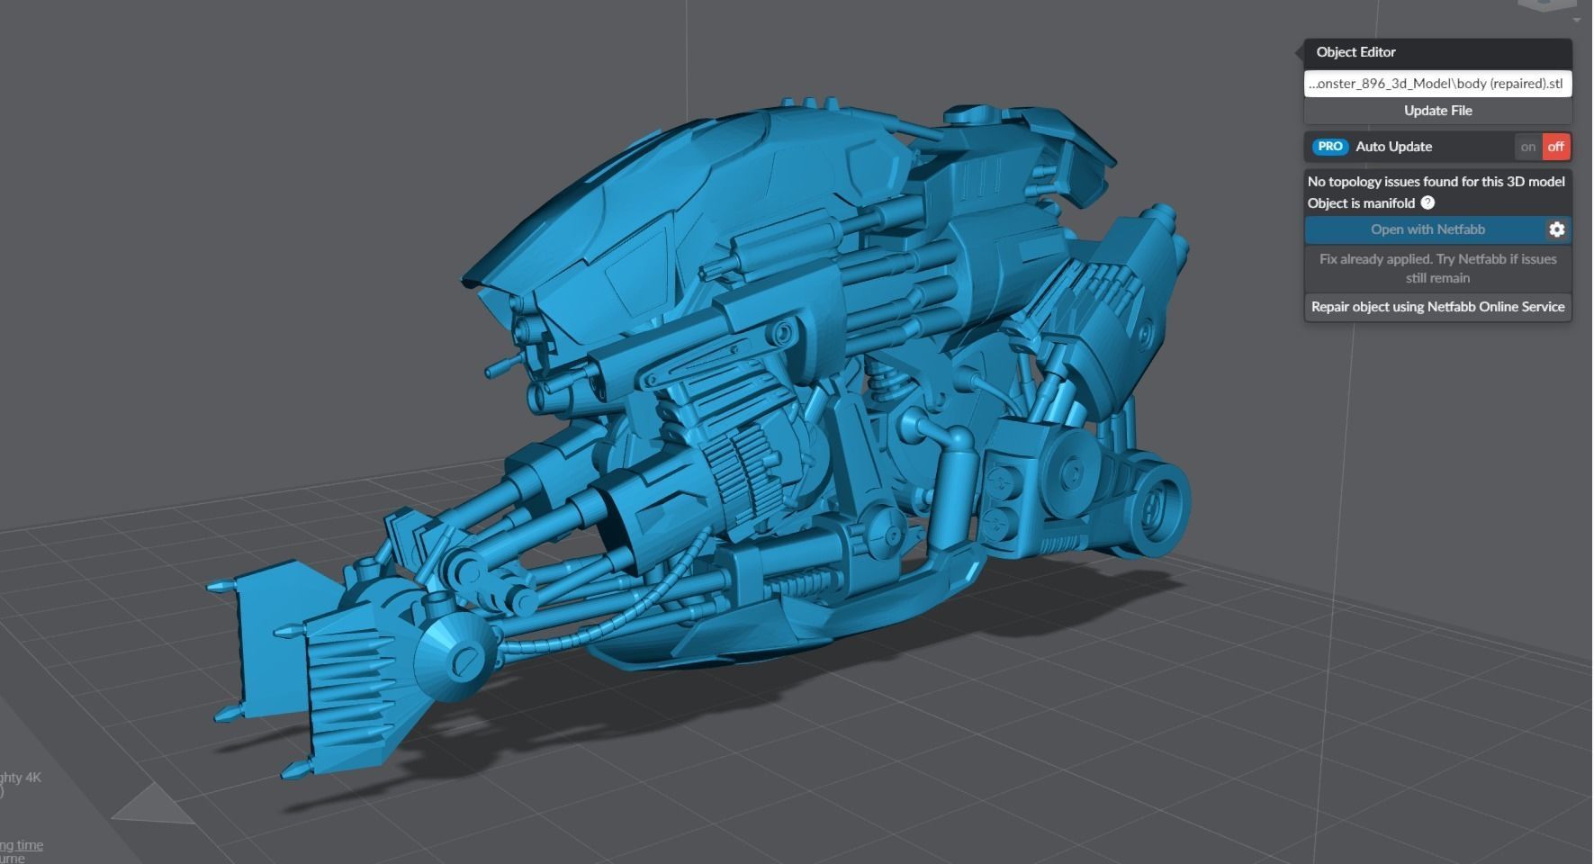Click the PRO badge next to Auto Update
1594x864 pixels.
tap(1330, 147)
